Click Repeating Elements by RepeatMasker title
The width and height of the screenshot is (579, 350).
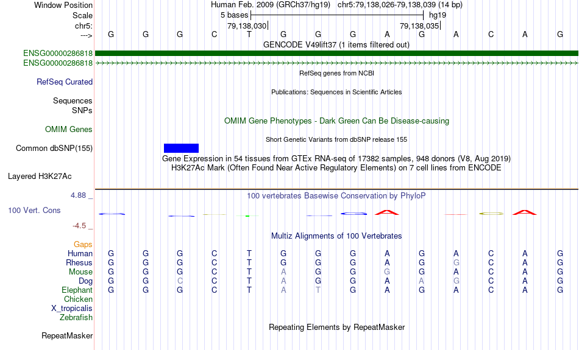336,327
